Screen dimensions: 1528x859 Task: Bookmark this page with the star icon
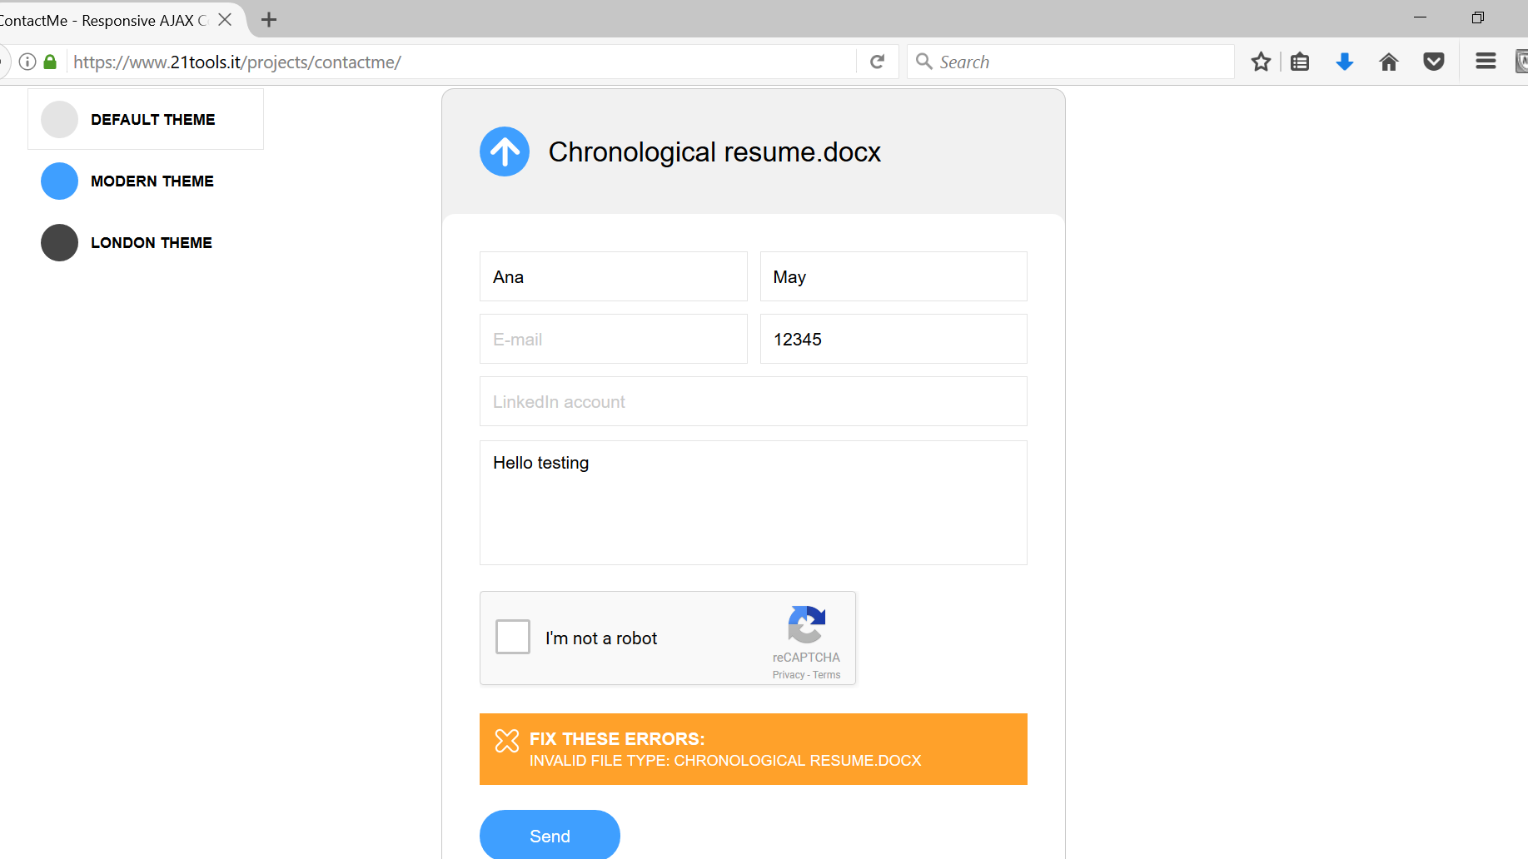coord(1261,62)
